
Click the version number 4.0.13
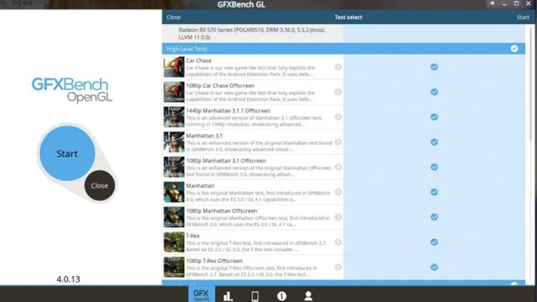pos(68,279)
